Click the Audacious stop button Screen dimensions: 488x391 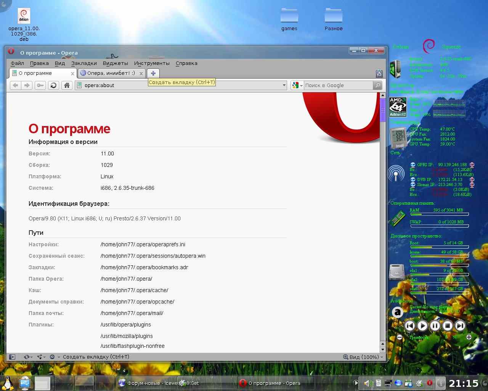coord(448,326)
